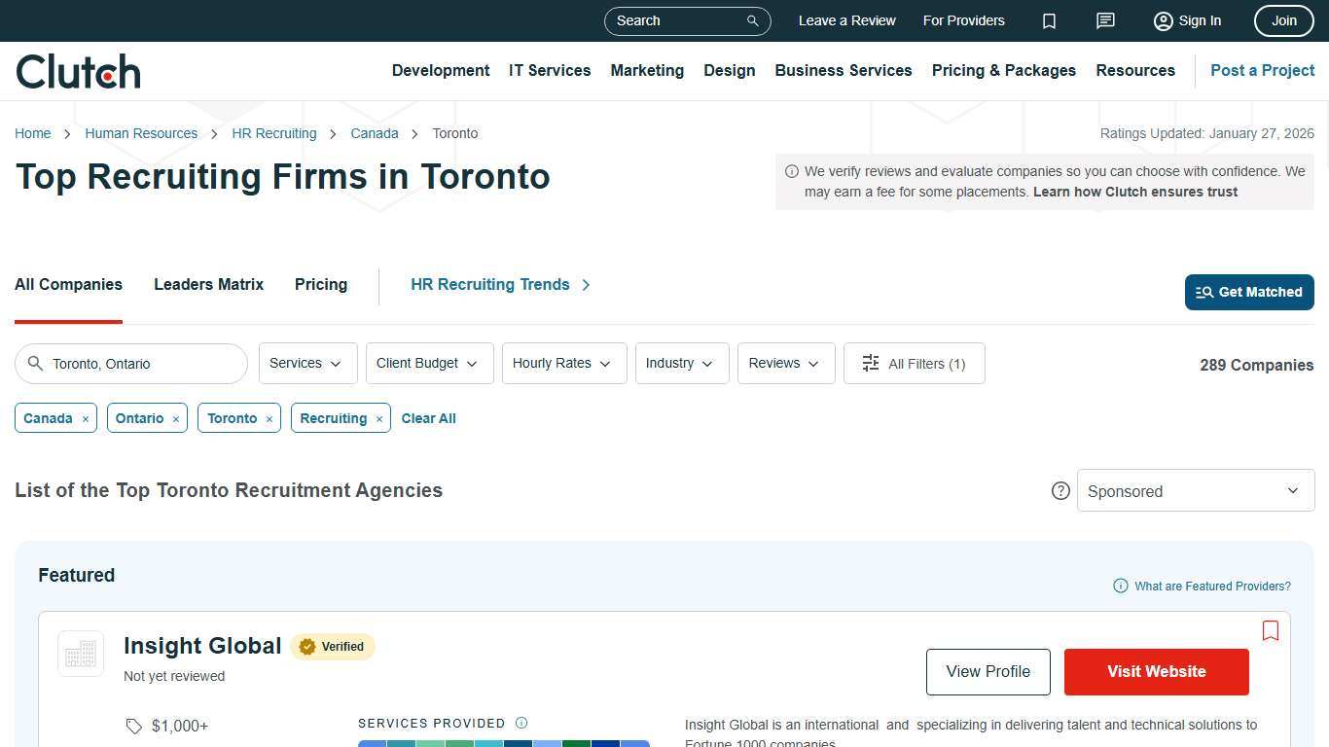Click the Verified badge on Insight Global
Screen dimensions: 1329x747
332,646
